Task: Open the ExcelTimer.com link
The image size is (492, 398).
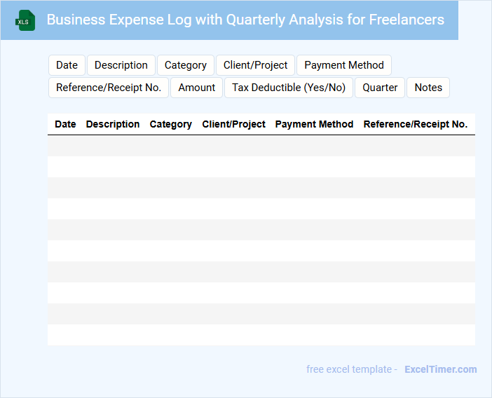Action: click(440, 369)
